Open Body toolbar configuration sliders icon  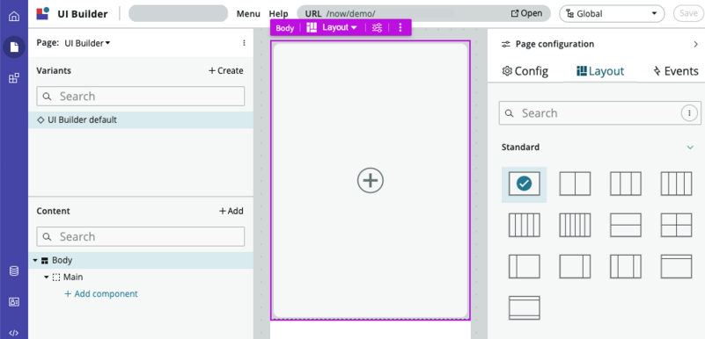[x=377, y=27]
